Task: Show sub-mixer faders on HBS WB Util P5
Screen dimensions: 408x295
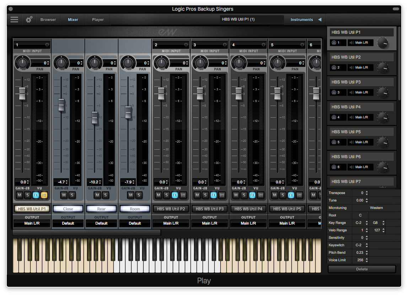Action: pyautogui.click(x=300, y=195)
